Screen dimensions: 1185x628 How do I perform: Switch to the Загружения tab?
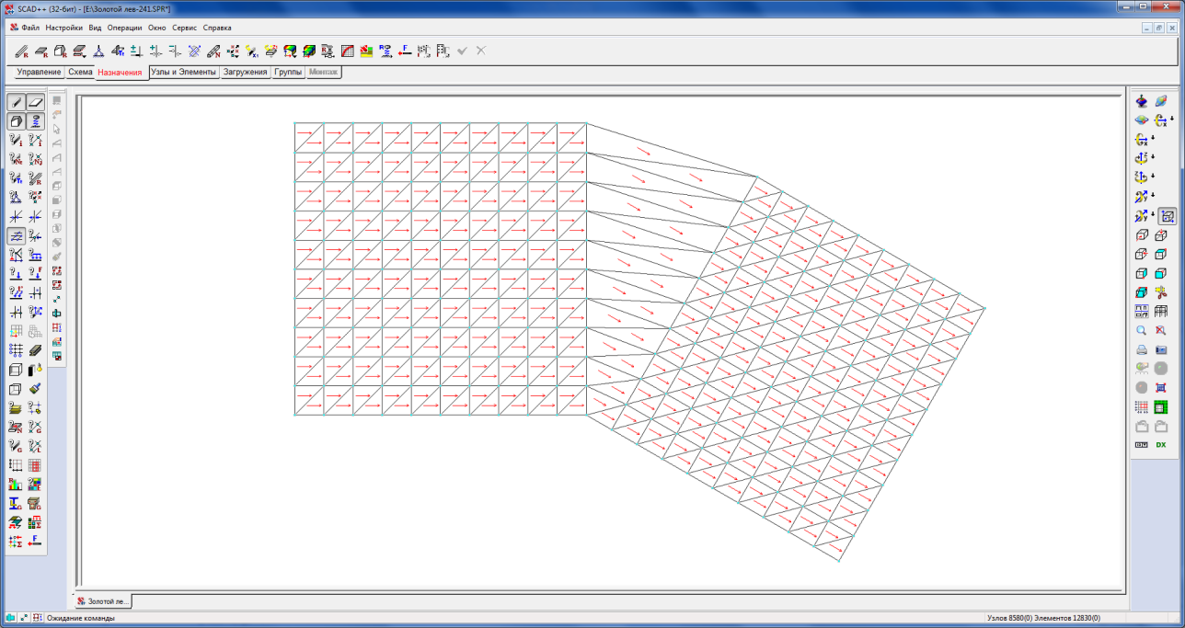tap(245, 72)
